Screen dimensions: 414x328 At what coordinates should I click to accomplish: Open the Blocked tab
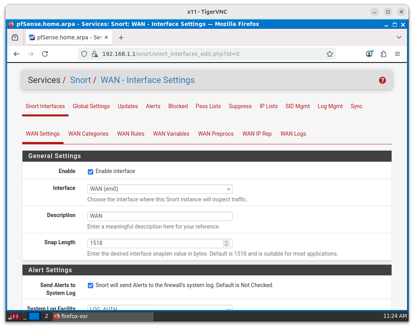(178, 106)
